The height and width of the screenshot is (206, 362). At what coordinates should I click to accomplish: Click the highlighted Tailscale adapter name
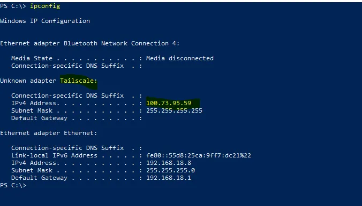coord(79,81)
